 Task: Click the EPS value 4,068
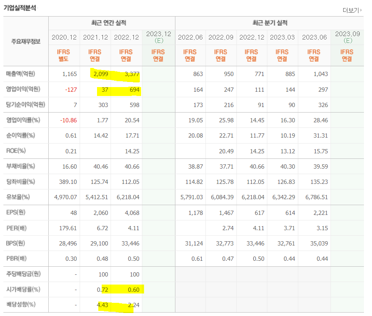click(132, 213)
